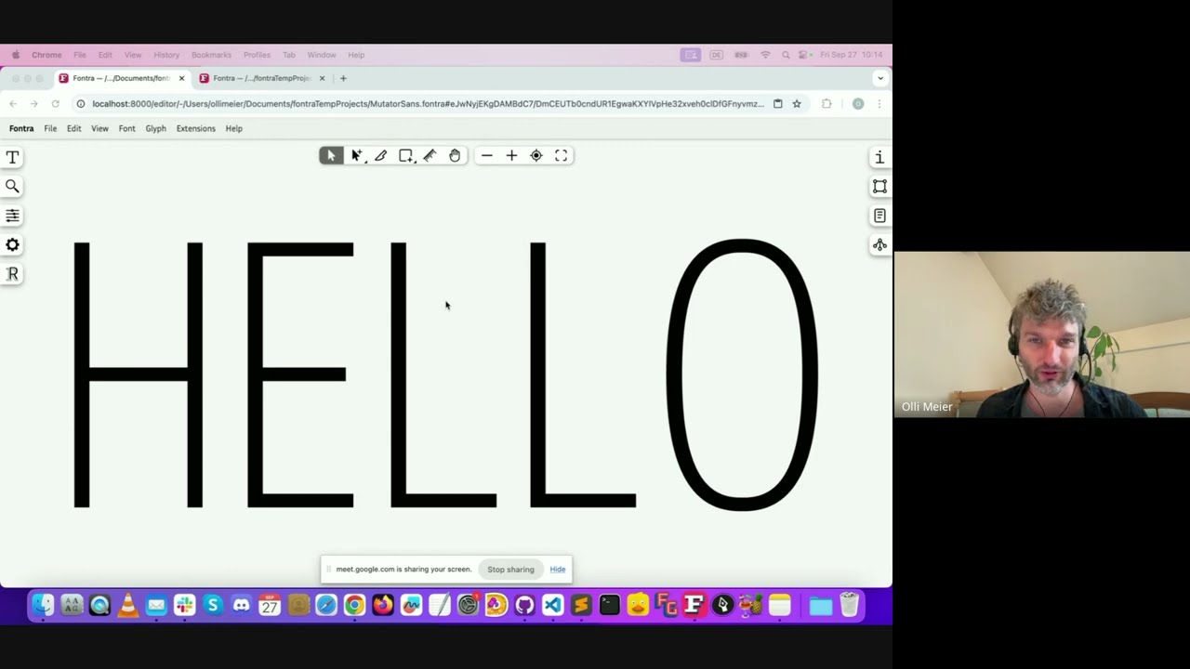Open Fontra's File menu
Screen dimensions: 1190x669
coord(50,128)
